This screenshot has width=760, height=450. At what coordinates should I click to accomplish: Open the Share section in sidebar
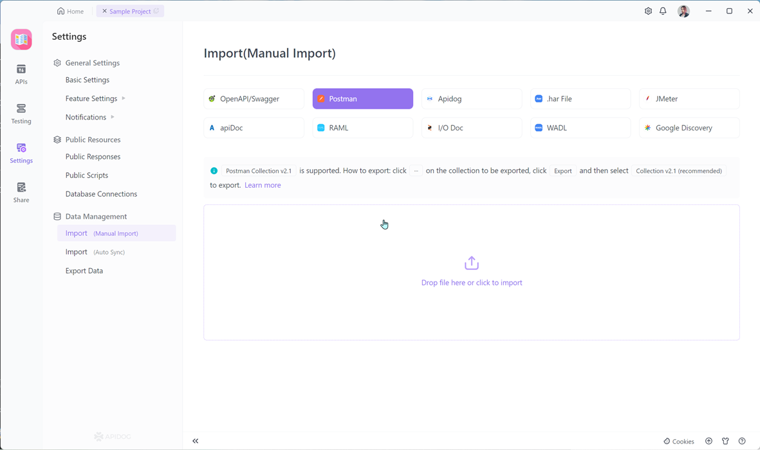21,193
